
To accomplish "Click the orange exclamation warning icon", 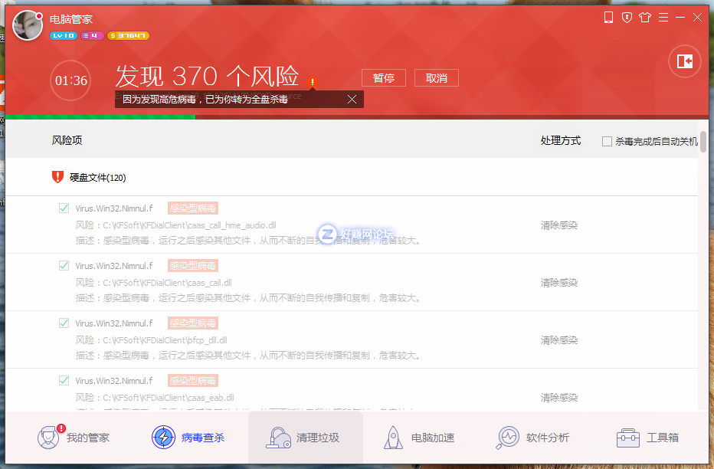I will 313,82.
